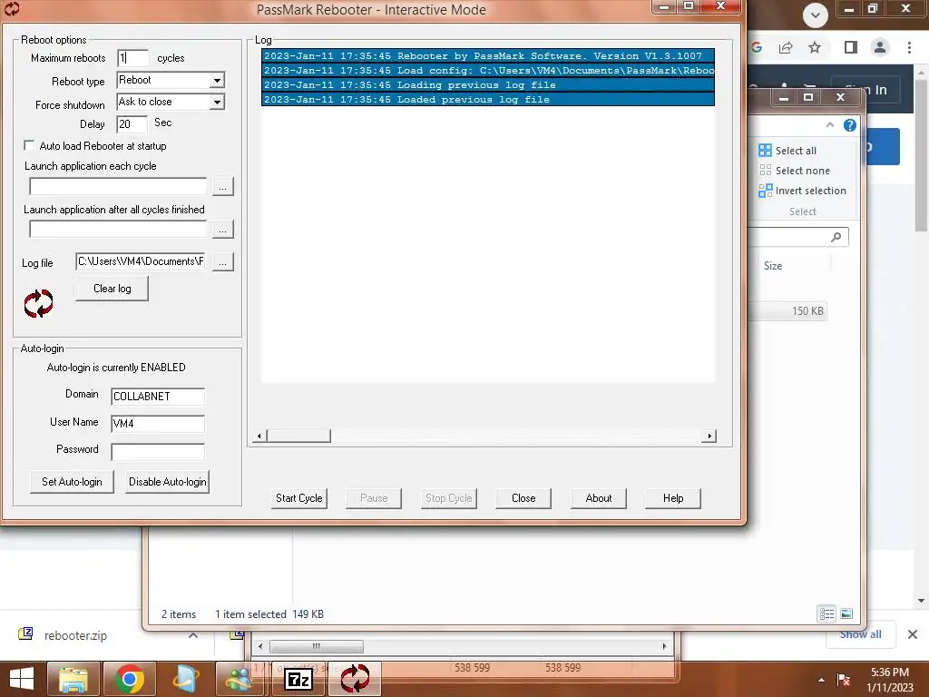Click the Launch application each cycle field
The width and height of the screenshot is (929, 697).
coord(118,187)
